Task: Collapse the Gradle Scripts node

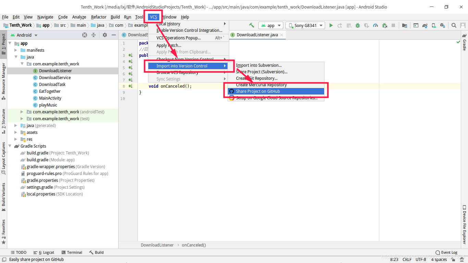Action: (x=10, y=146)
